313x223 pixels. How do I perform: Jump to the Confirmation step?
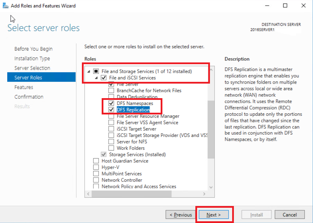coord(29,97)
